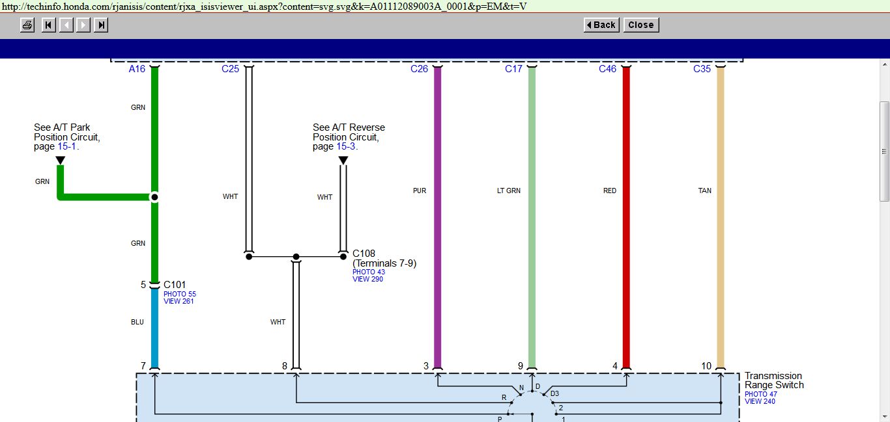Click the techinfo.honda.com URL address field
Image resolution: width=890 pixels, height=422 pixels.
click(261, 7)
